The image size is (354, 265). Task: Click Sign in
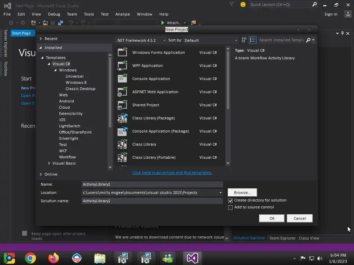coord(331,14)
